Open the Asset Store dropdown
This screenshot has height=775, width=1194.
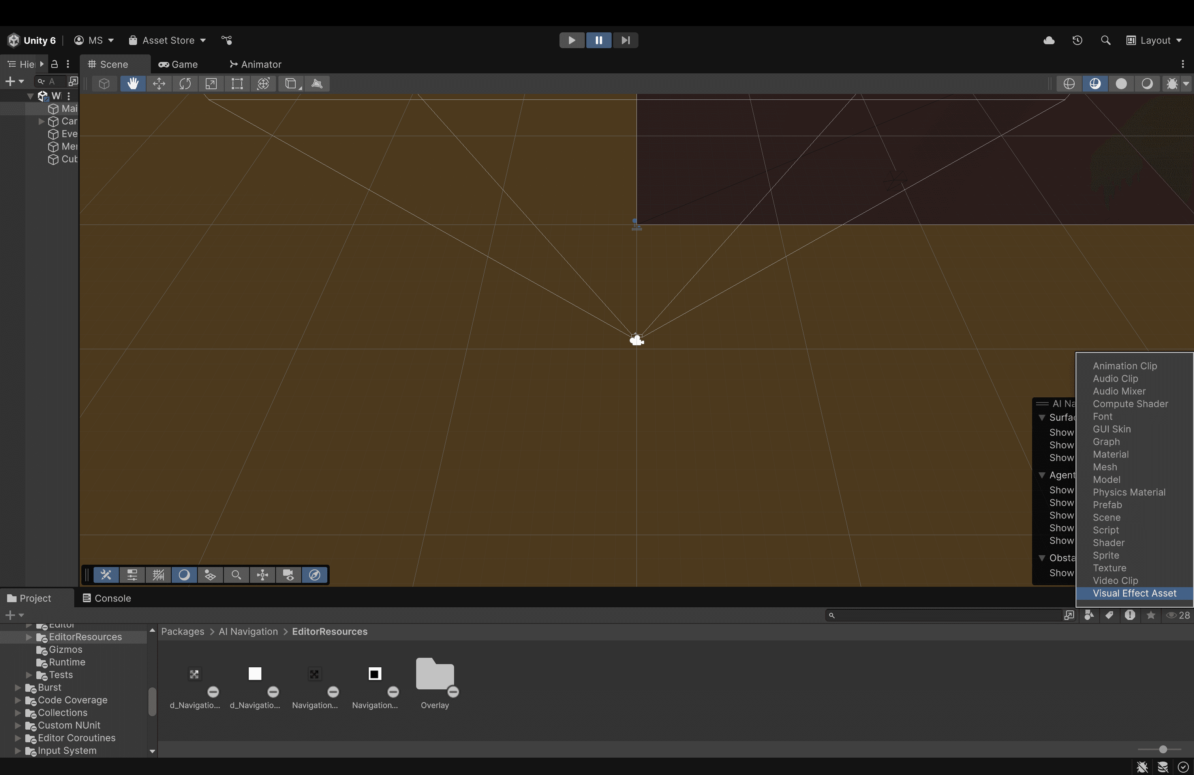point(167,41)
